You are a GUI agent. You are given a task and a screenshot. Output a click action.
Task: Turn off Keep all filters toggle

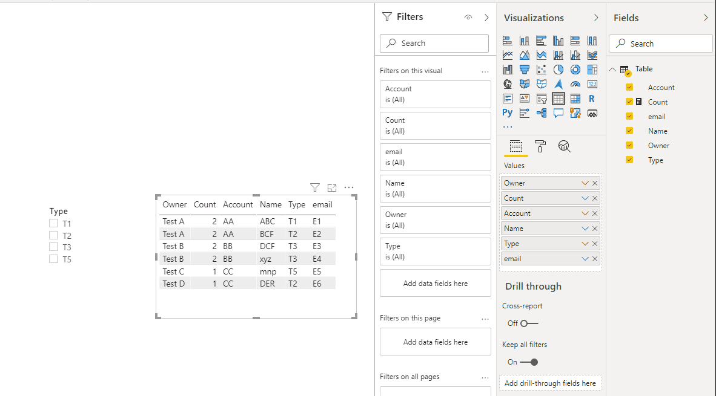(529, 362)
